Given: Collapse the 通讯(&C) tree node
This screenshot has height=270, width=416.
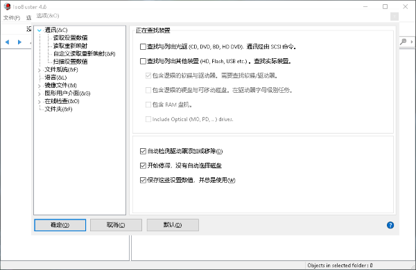Looking at the screenshot, I should point(40,30).
